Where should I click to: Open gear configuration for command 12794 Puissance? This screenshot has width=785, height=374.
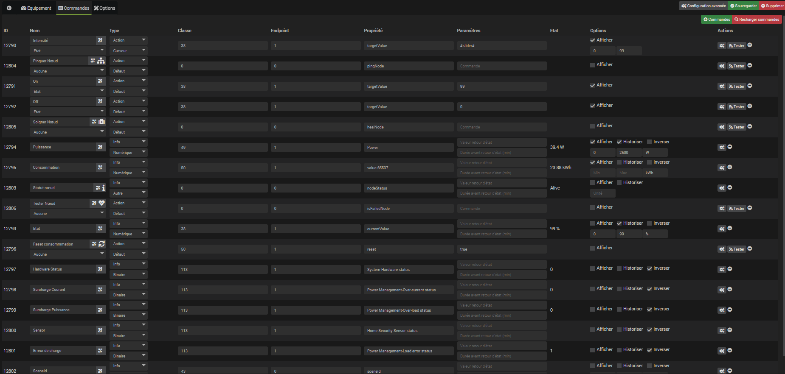point(722,147)
